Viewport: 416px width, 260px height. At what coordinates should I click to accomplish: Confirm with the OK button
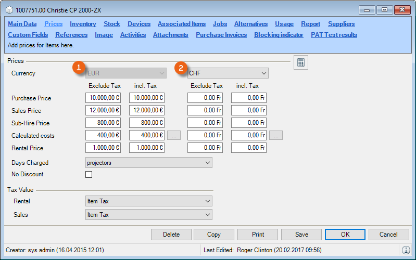click(x=345, y=235)
